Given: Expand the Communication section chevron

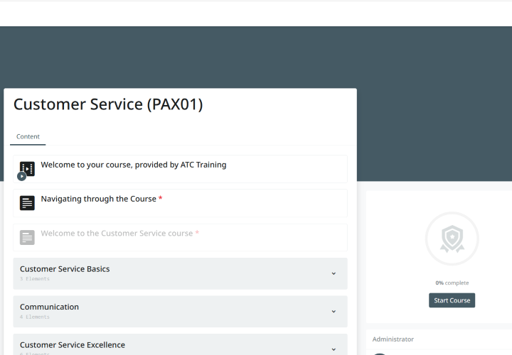Looking at the screenshot, I should pyautogui.click(x=334, y=311).
